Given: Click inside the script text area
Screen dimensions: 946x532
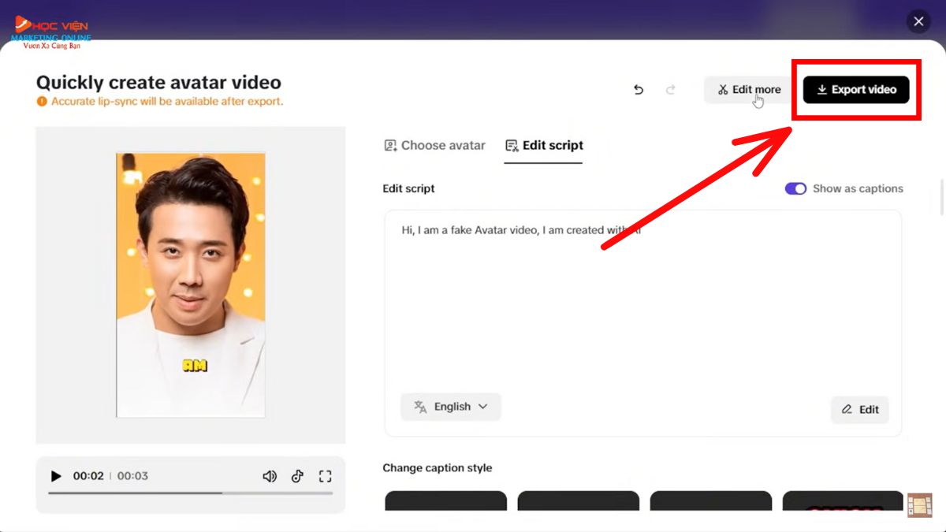Looking at the screenshot, I should (642, 323).
